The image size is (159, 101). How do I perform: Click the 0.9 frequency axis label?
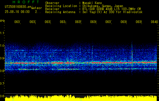[2, 58]
